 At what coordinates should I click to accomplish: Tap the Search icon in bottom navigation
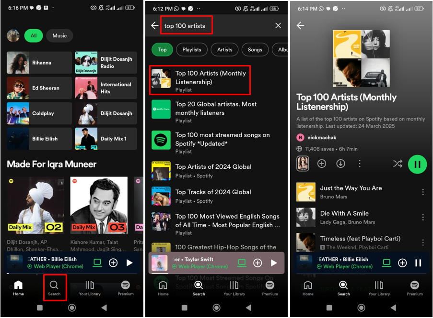[x=55, y=287]
